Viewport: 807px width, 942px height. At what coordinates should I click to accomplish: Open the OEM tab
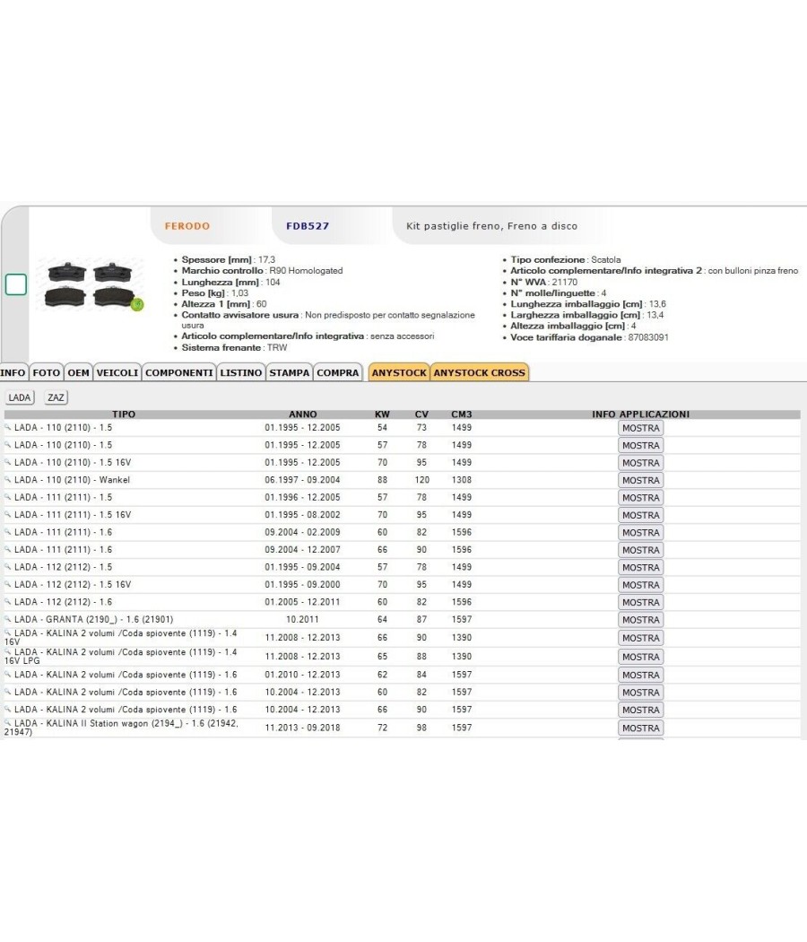coord(78,372)
